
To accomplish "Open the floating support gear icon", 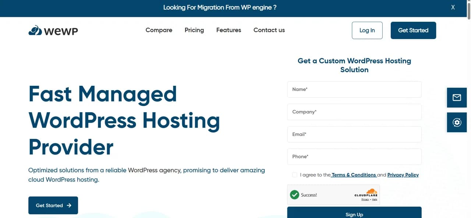I will click(457, 122).
